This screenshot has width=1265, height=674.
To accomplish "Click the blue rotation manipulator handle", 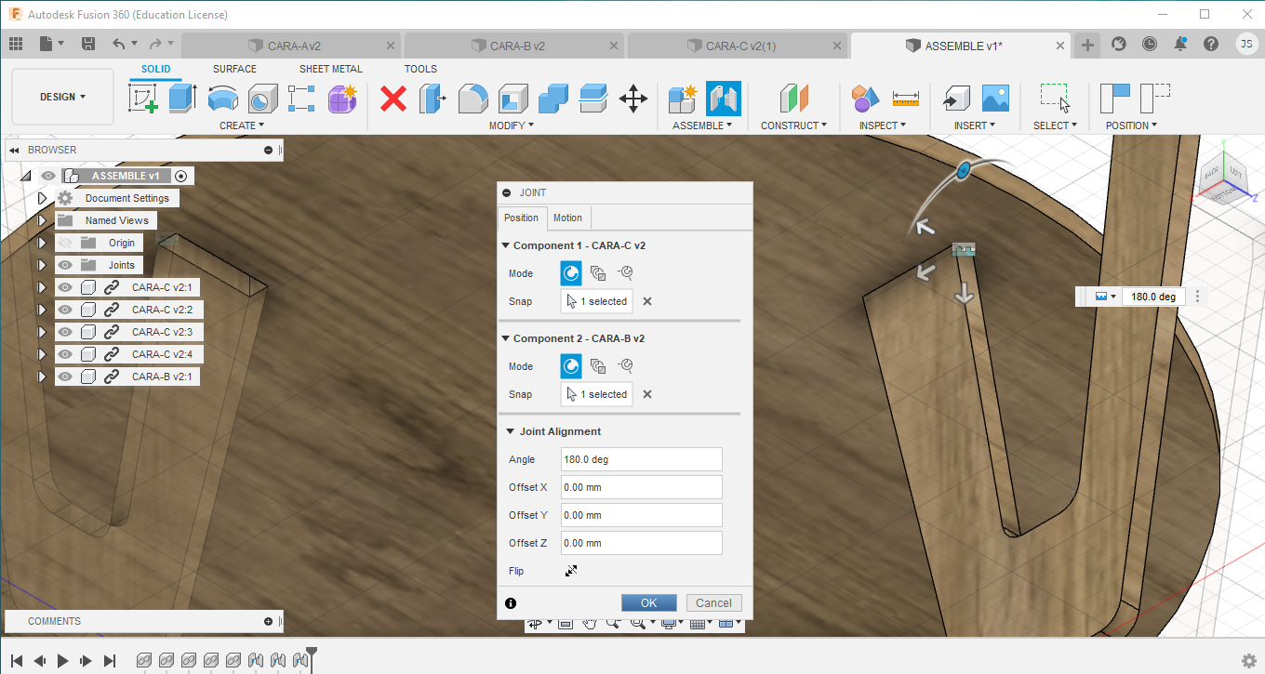I will (964, 170).
